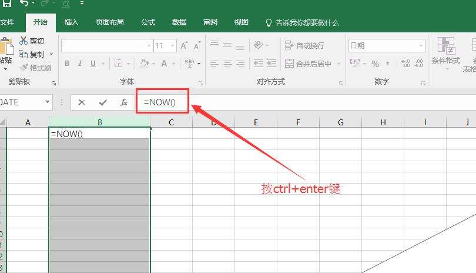Image resolution: width=476 pixels, height=273 pixels.
Task: Open font settings dialog launcher
Action: tap(200, 83)
